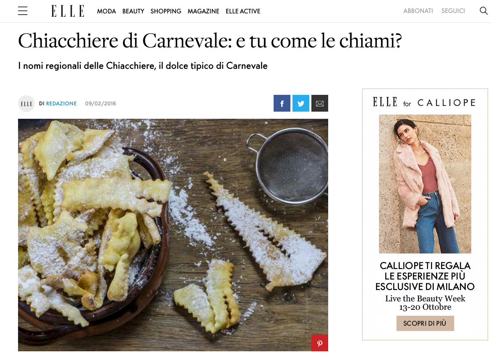Open the ELLE ACTIVE section
The width and height of the screenshot is (491, 358).
click(243, 11)
